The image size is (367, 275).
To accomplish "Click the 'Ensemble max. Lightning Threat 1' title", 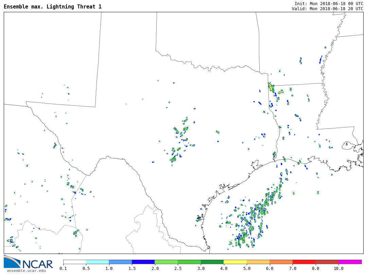I will pos(53,7).
